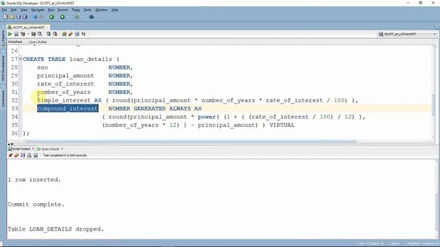Click the Run Statement green play icon
The image size is (440, 247).
tap(10, 34)
